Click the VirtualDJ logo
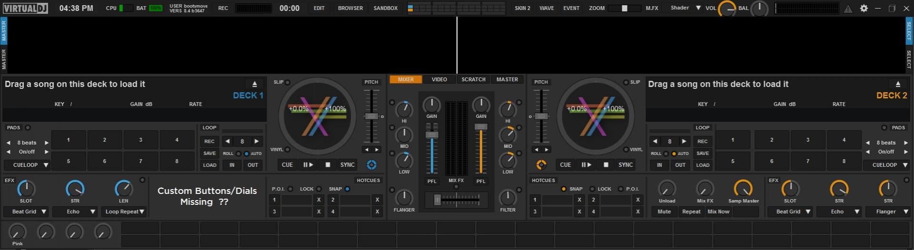The height and width of the screenshot is (250, 914). click(26, 8)
